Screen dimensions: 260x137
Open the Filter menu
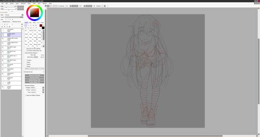point(34,4)
